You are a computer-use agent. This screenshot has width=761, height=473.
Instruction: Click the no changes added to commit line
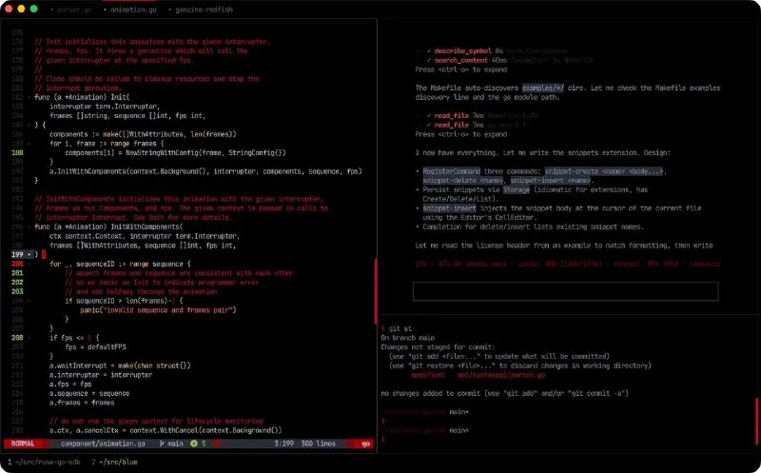click(504, 393)
